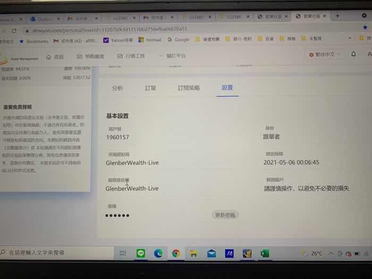Viewport: 372px width, 279px height.
Task: Open File Explorer from taskbar
Action: [x=193, y=253]
